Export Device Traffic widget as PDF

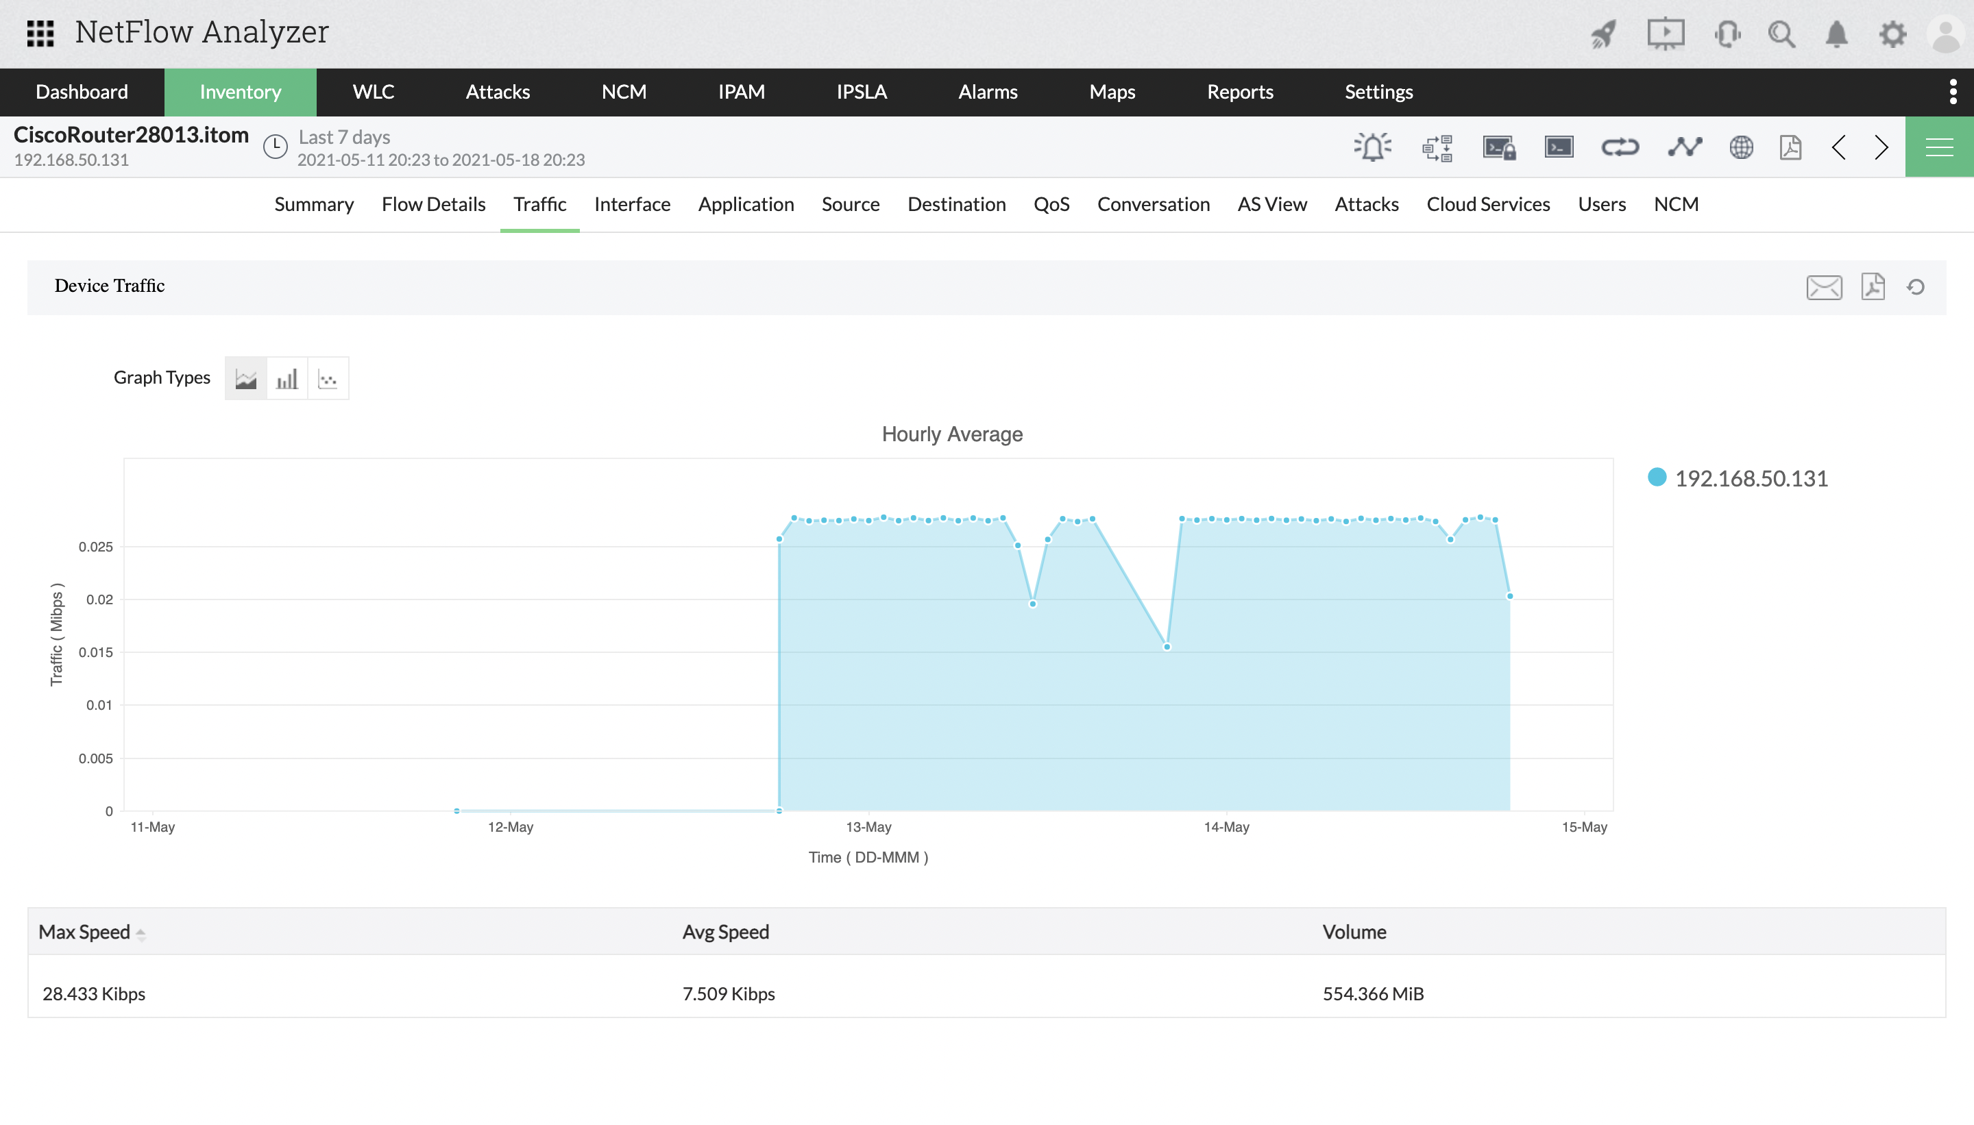(1873, 286)
